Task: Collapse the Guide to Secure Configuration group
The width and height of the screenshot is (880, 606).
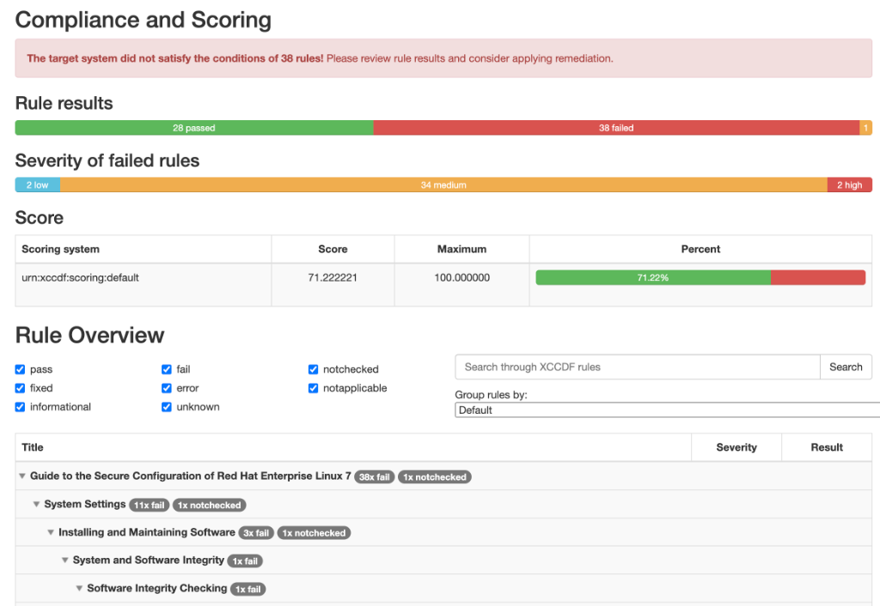Action: 22,476
